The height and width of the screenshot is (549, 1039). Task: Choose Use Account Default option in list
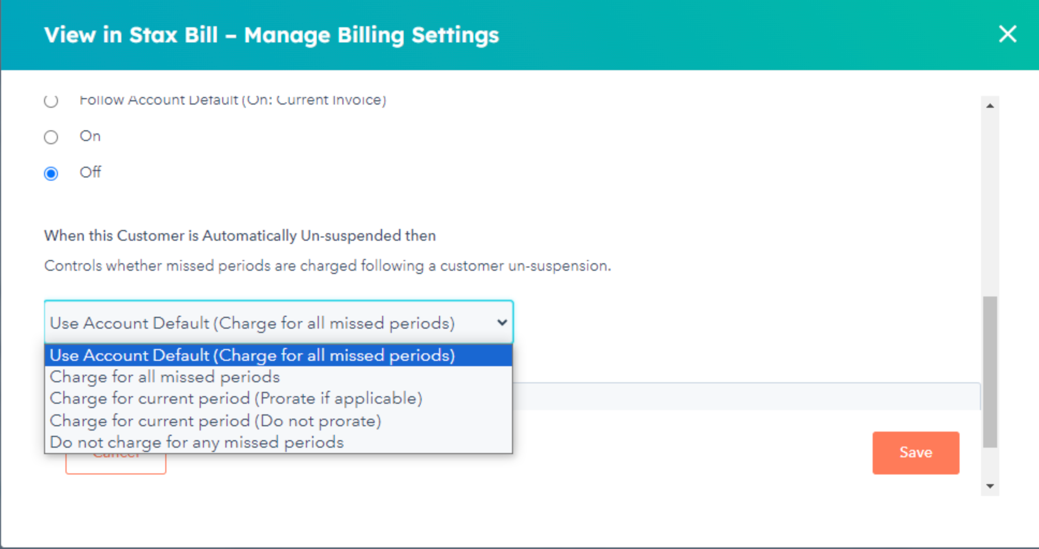click(x=279, y=355)
